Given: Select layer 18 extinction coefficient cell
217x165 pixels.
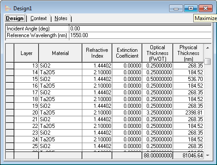Looking at the screenshot, I should click(x=127, y=99).
